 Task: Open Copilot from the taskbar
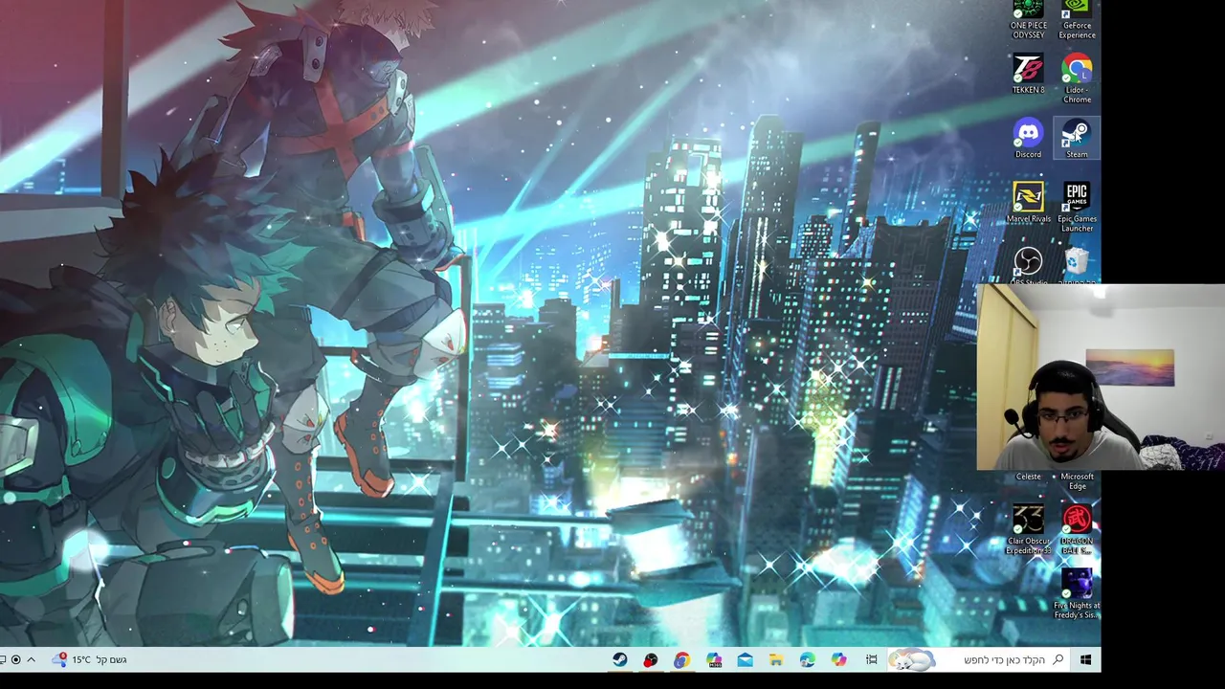pyautogui.click(x=838, y=659)
